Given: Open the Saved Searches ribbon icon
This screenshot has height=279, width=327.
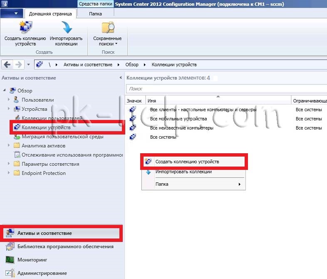Looking at the screenshot, I should [x=108, y=27].
